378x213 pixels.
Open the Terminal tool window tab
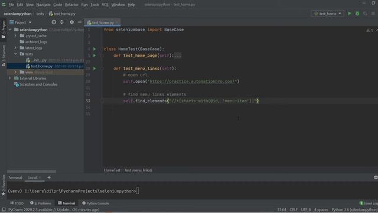[x=67, y=204]
